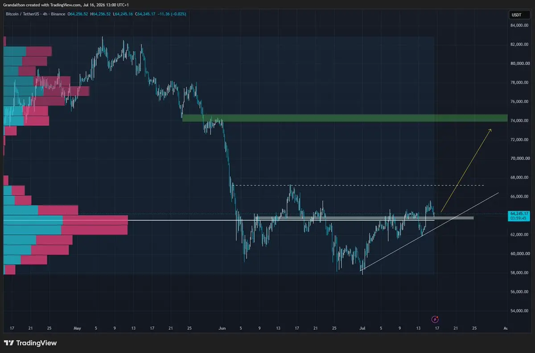Select the 58,000.00 price axis label
Screen dimensions: 535x353
(520, 273)
